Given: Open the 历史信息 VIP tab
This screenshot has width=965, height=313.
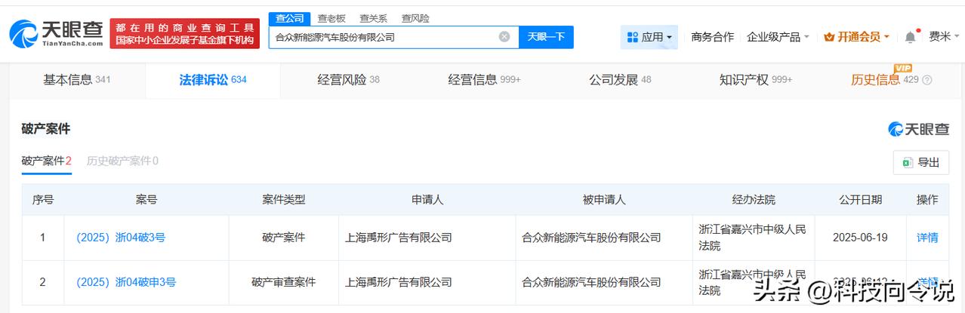Looking at the screenshot, I should click(x=891, y=80).
